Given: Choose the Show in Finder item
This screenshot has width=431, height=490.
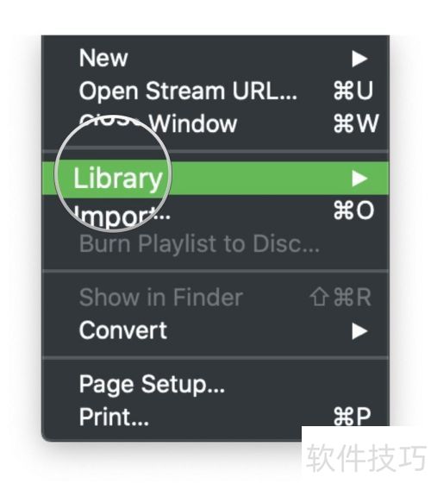Looking at the screenshot, I should click(161, 298).
